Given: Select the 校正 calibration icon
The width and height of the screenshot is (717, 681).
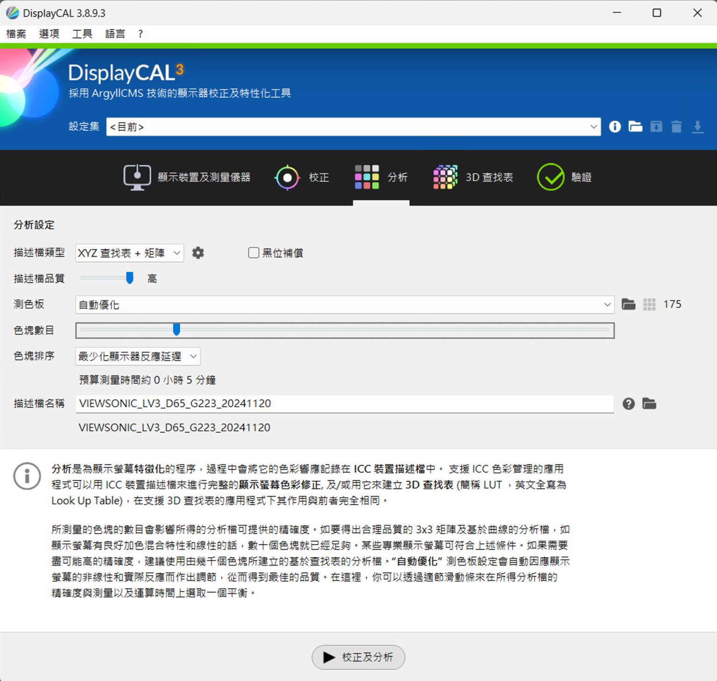Looking at the screenshot, I should [x=287, y=177].
